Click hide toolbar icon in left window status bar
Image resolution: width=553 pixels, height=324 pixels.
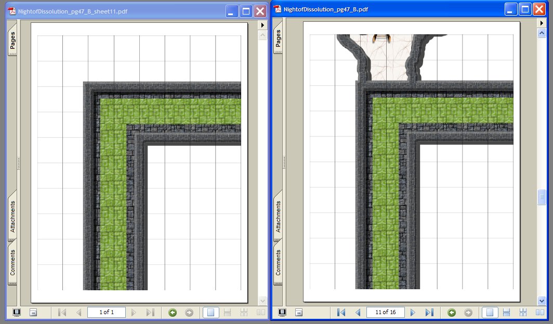(33, 313)
